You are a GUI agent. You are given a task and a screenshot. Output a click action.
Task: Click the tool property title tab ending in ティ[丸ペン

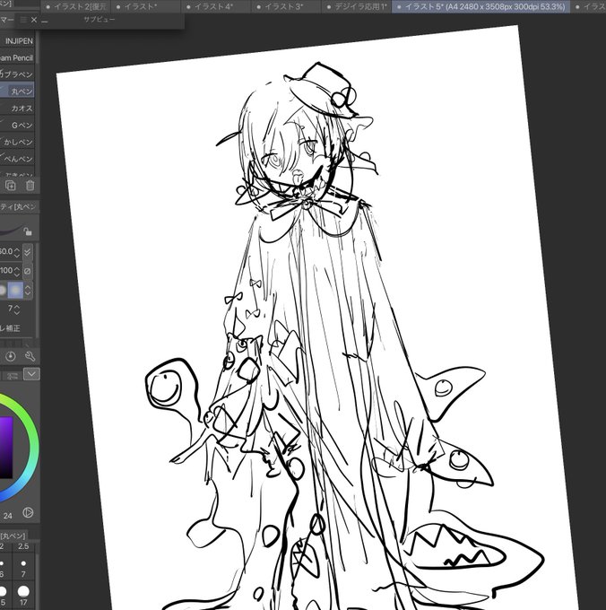tap(19, 206)
